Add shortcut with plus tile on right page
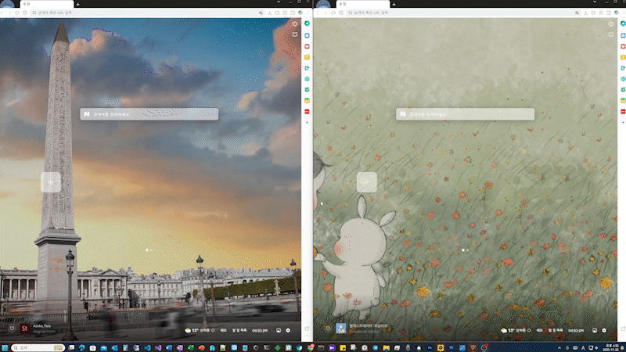626x352 pixels. [367, 182]
